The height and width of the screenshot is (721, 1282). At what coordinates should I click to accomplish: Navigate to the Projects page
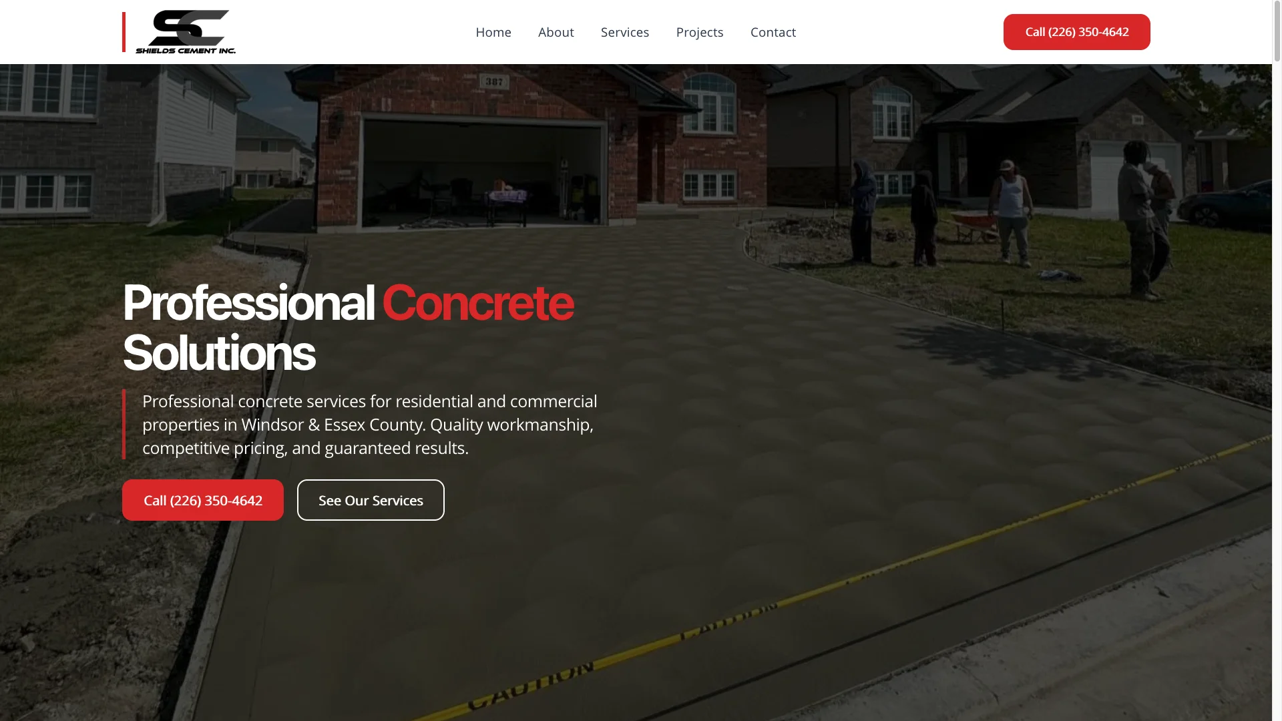(x=699, y=32)
